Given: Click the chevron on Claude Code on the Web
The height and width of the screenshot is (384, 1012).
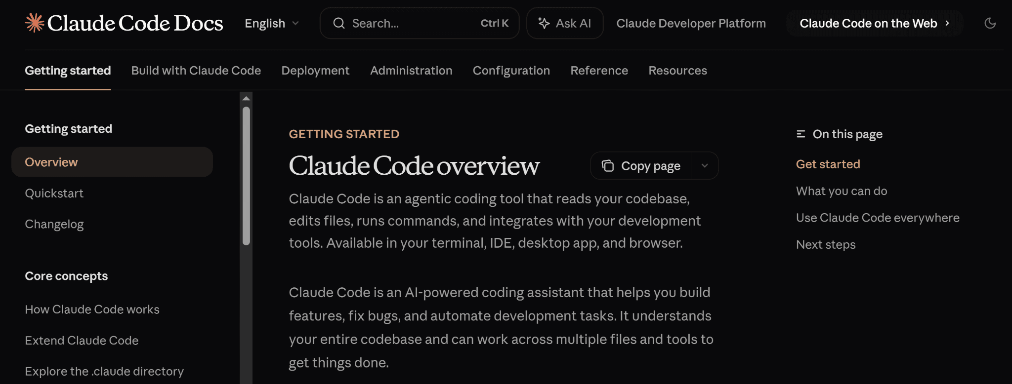Looking at the screenshot, I should (x=947, y=23).
